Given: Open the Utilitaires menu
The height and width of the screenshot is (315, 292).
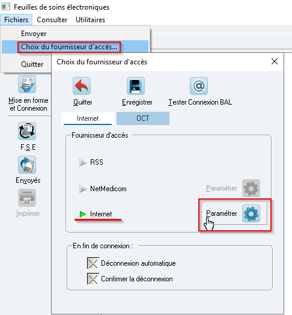Looking at the screenshot, I should click(x=90, y=20).
